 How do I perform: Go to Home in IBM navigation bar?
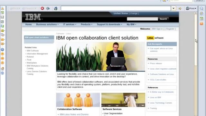pyautogui.click(x=28, y=24)
